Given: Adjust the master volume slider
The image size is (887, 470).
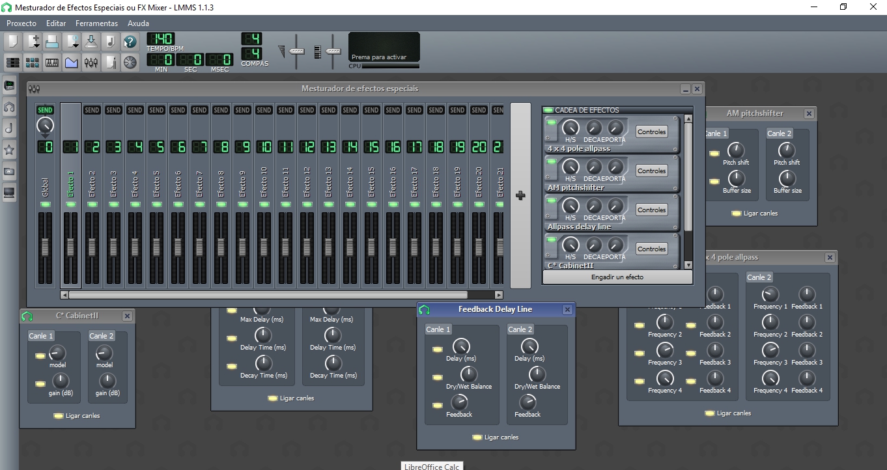Looking at the screenshot, I should coord(297,50).
